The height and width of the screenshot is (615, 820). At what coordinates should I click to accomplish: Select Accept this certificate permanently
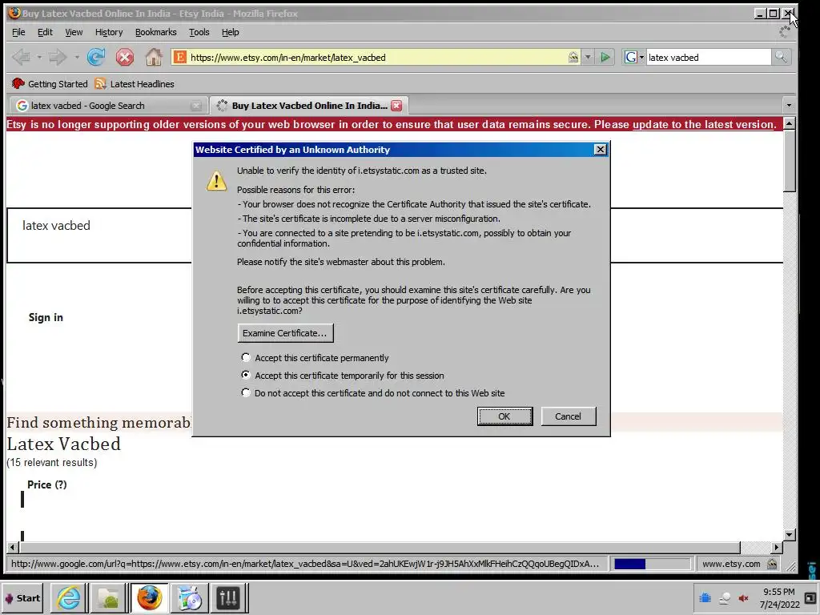click(x=245, y=357)
